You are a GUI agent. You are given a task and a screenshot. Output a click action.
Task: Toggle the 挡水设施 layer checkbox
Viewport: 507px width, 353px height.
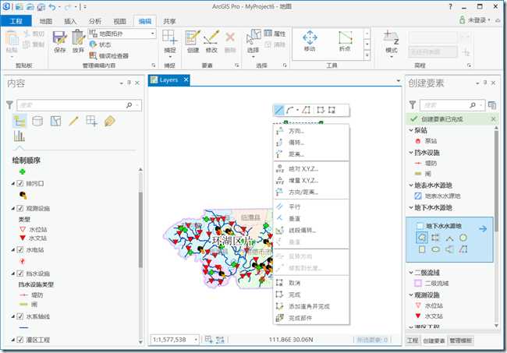20,274
